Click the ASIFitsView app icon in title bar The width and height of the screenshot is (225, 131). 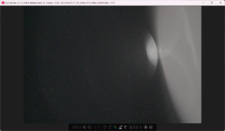point(3,3)
